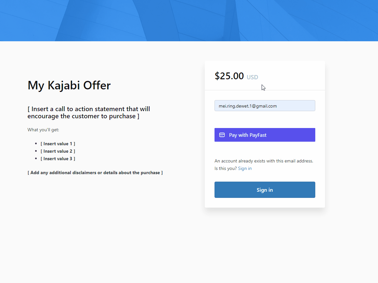Click the divider line below the price
Screen dimensions: 378x283
click(265, 90)
